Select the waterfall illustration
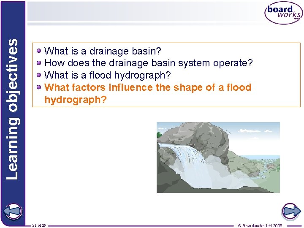Image resolution: width=304 pixels, height=228 pixels. point(218,157)
